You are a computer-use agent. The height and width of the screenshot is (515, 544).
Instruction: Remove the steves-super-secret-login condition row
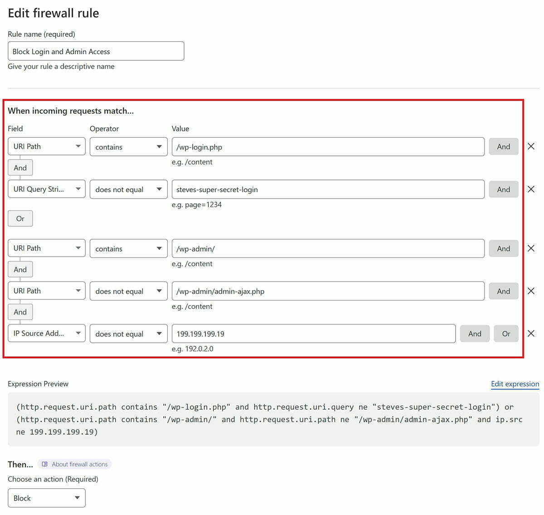531,189
